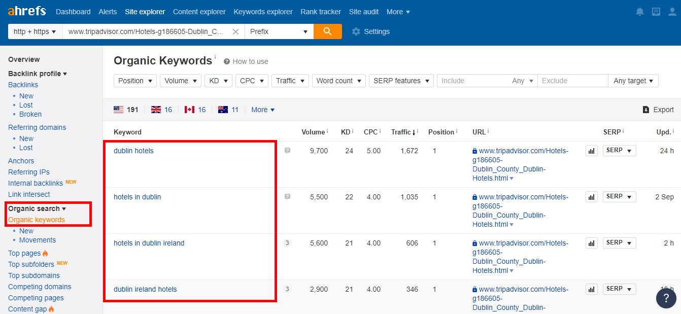Select the United Kingdom flag 16
The height and width of the screenshot is (314, 681).
[x=162, y=110]
